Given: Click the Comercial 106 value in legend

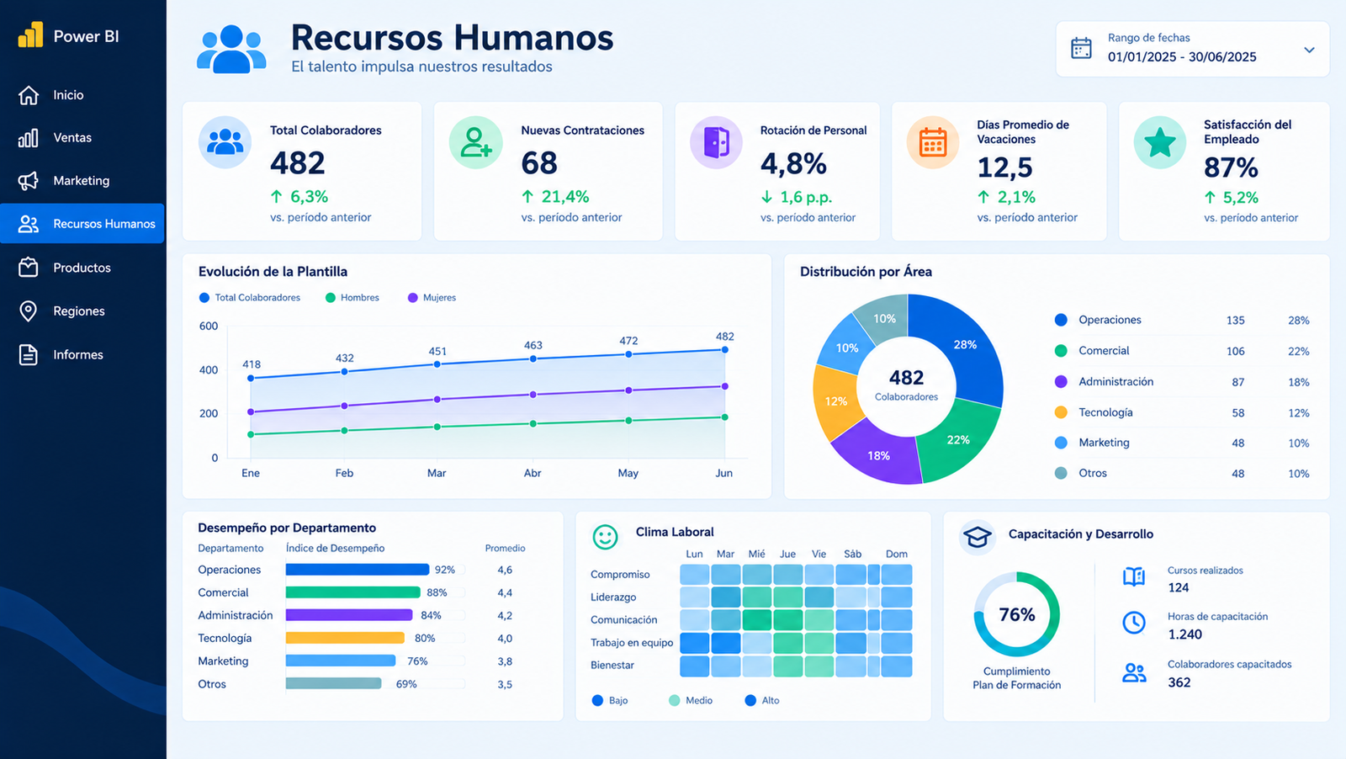Looking at the screenshot, I should [1235, 351].
